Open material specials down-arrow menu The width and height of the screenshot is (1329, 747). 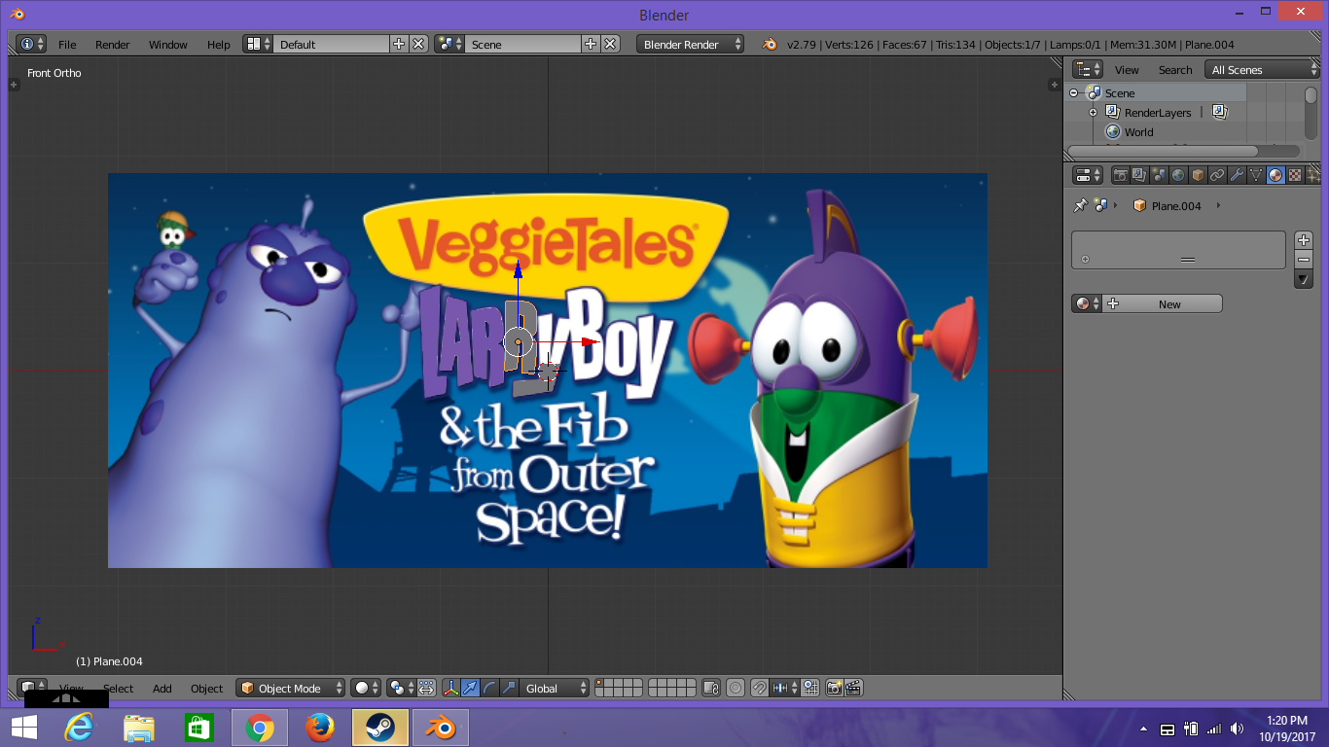point(1304,279)
